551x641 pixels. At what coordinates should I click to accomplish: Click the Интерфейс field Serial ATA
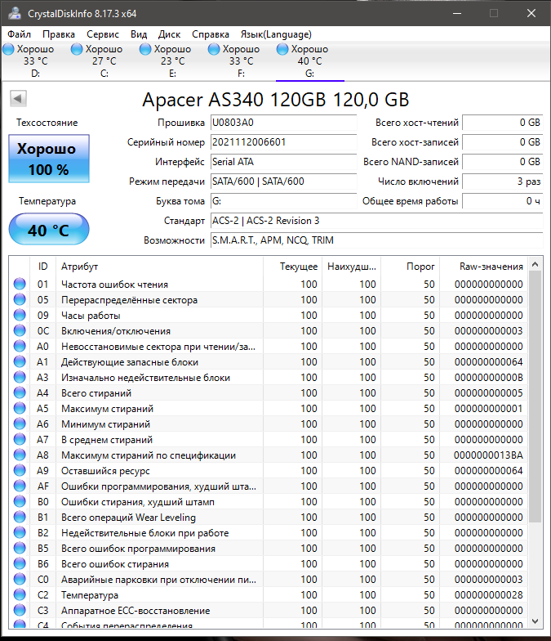284,162
